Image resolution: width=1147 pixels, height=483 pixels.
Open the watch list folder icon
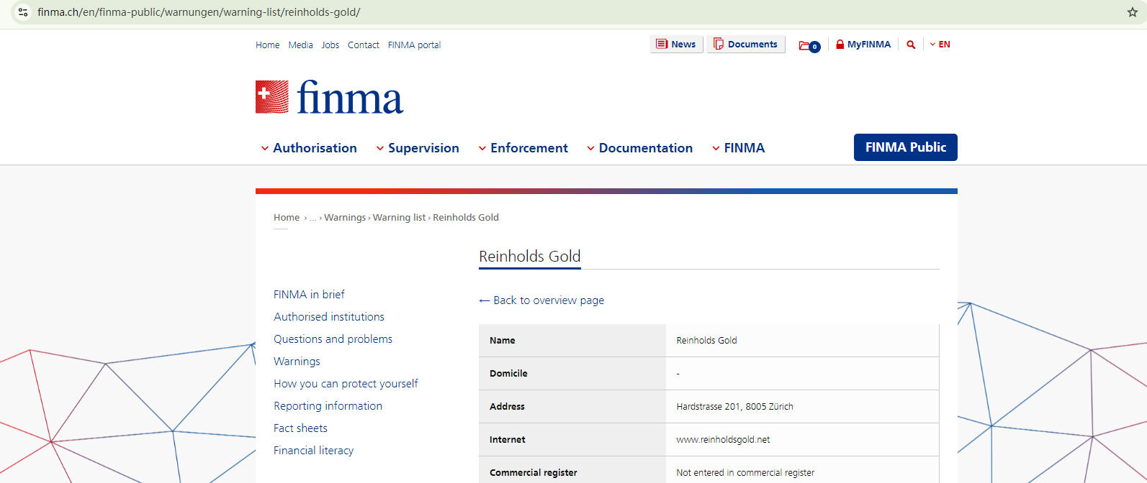click(809, 45)
